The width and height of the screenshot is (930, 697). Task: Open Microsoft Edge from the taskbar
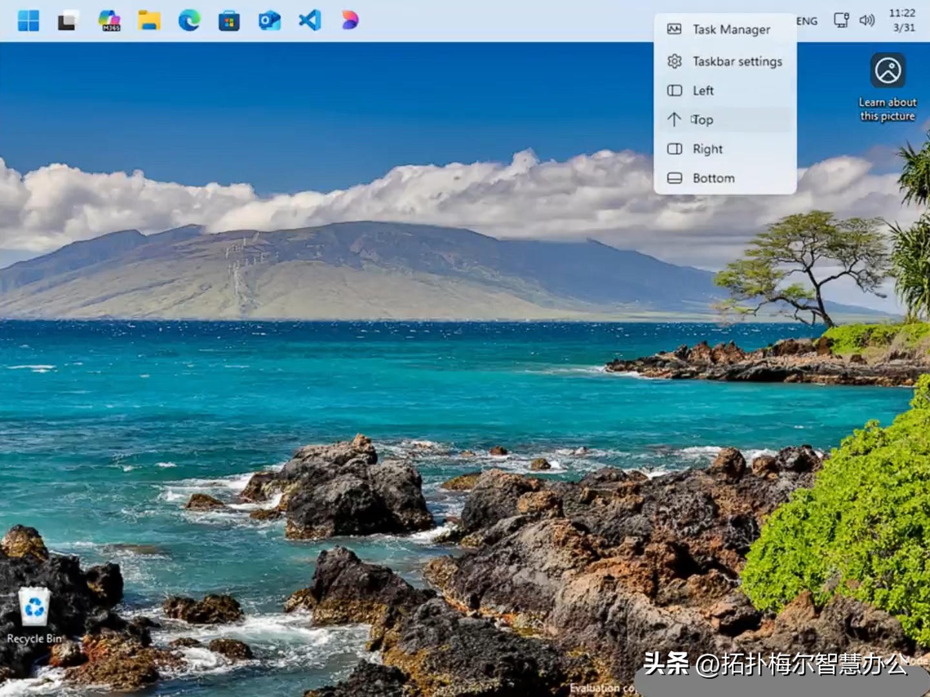click(x=190, y=20)
